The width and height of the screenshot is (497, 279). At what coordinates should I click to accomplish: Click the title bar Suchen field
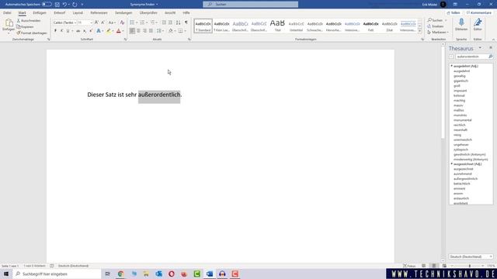tap(250, 5)
